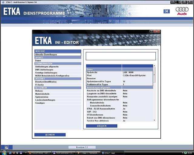
Task: Click the OT-Bestellwesen row
Action: (119, 115)
